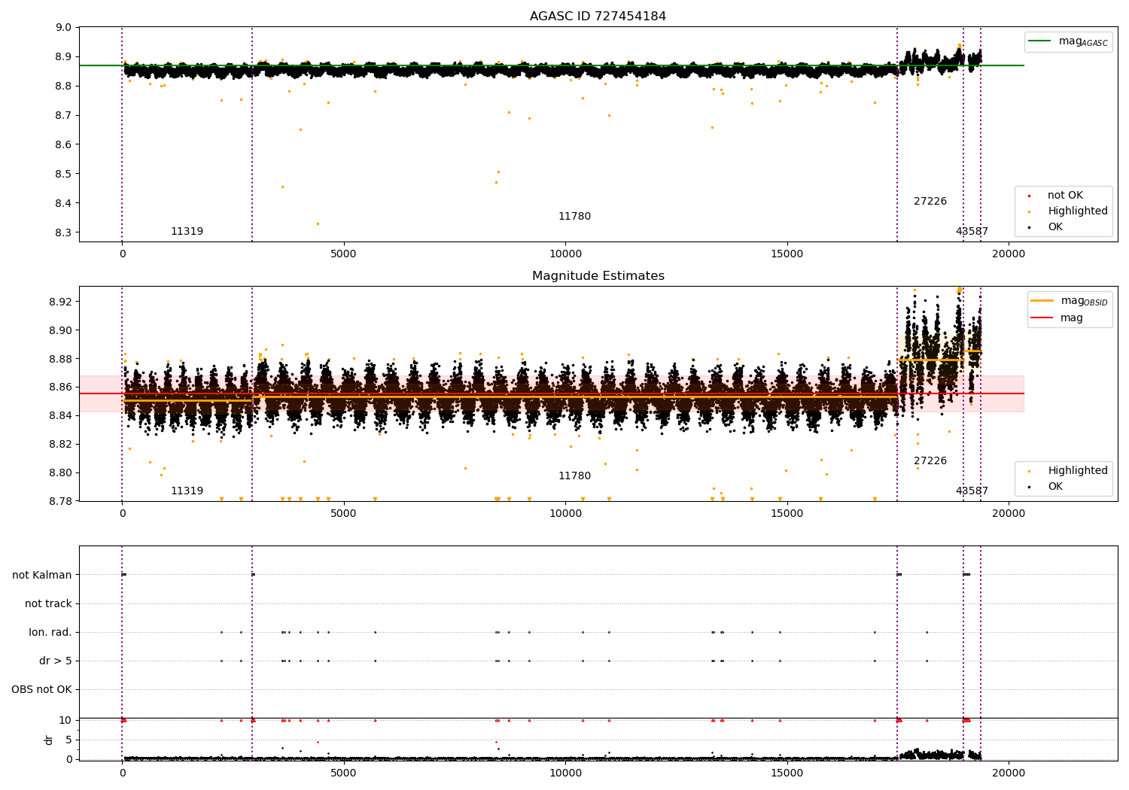Screen dimensions: 1129x790
Task: Click the 'Highlighted' legend entry in top plot
Action: [1077, 211]
